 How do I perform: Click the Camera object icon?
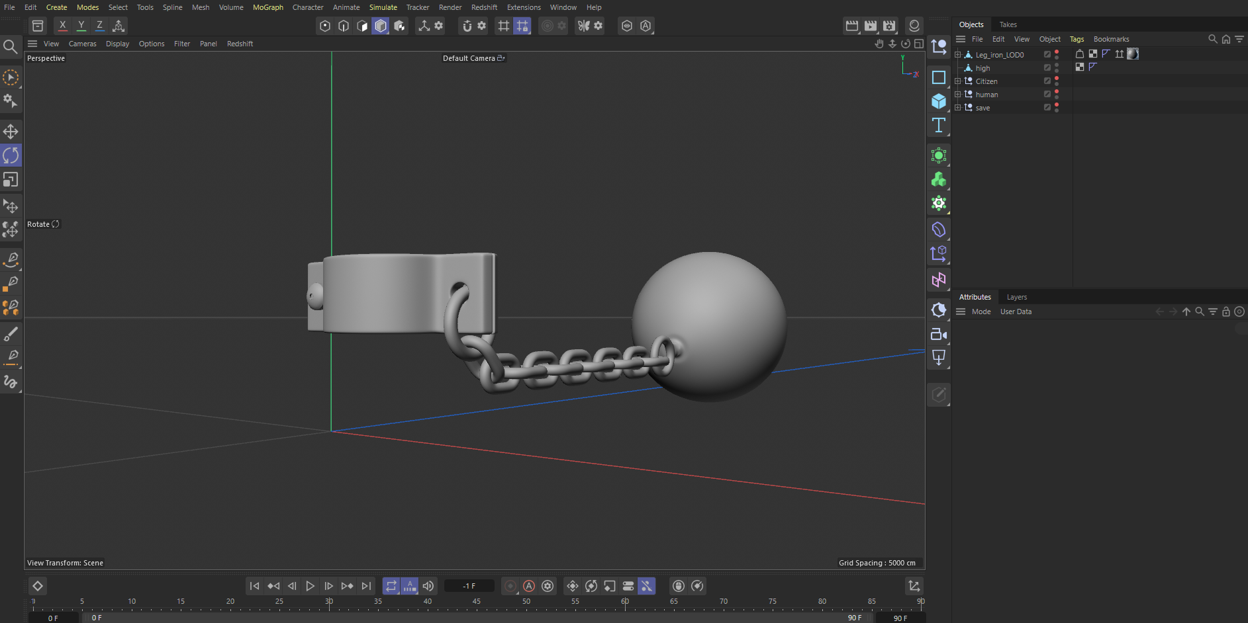click(938, 334)
